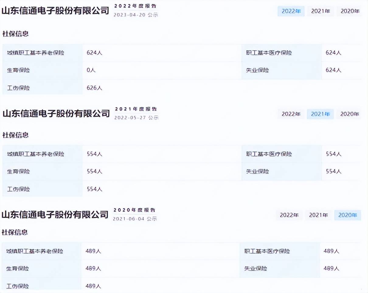This screenshot has height=293, width=368.
Task: Click 职工基本医疗保险 label in the 2022 table
Action: click(269, 53)
